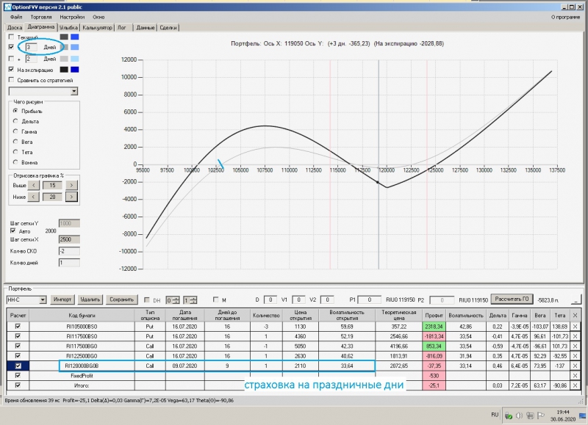Enable the + 2 Дней curve checkbox
This screenshot has width=588, height=425.
coord(11,59)
